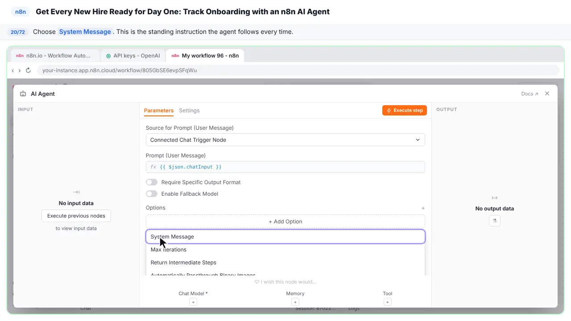
Task: Click the flask icon under No output data
Action: [495, 220]
